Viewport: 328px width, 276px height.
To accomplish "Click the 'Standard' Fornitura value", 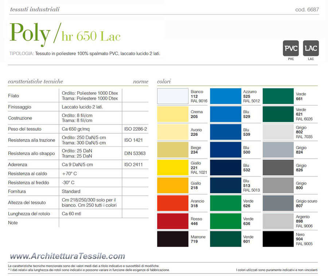I will [71, 191].
